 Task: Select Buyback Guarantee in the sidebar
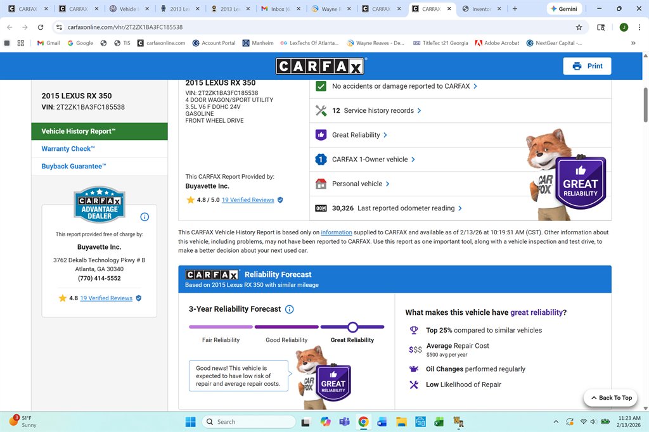(x=74, y=166)
